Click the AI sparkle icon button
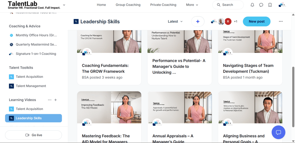This screenshot has height=143, width=295. (x=198, y=21)
